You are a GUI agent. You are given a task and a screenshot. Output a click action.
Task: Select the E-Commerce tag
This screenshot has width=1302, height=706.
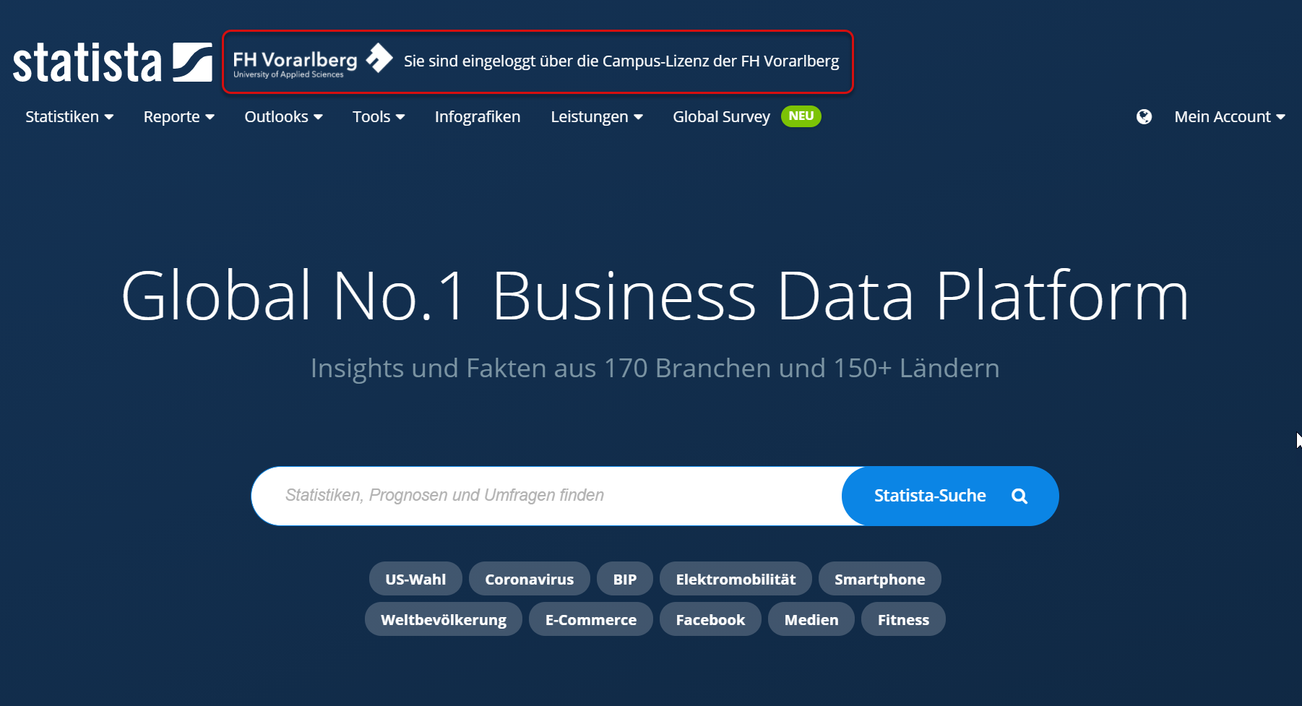(591, 619)
